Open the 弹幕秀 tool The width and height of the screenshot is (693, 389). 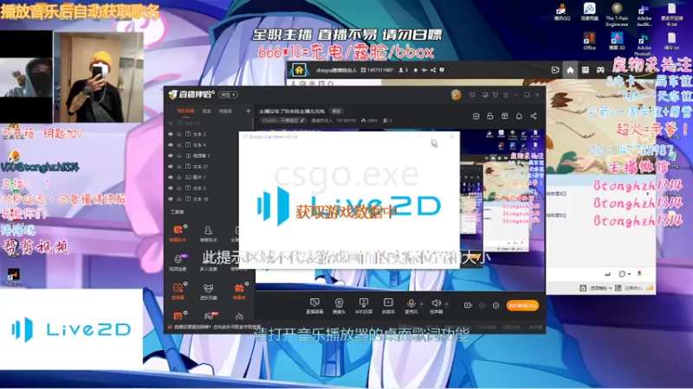coord(239,291)
